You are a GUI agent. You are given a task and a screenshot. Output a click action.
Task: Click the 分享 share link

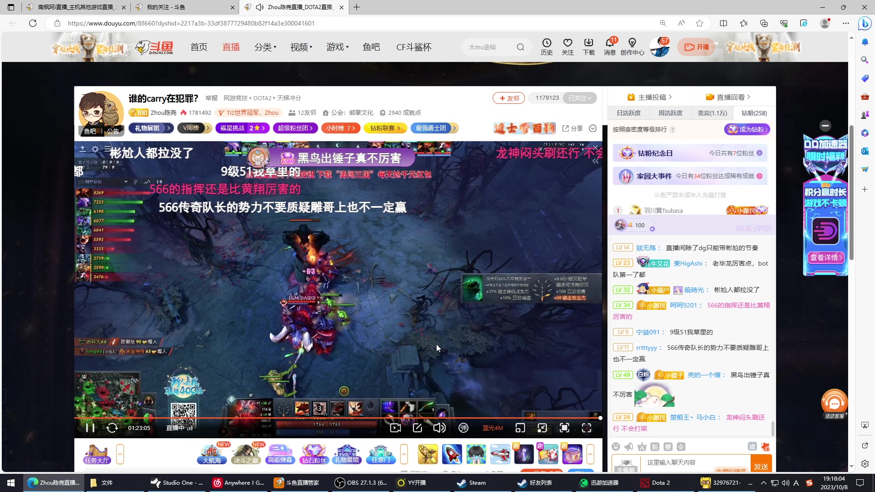pyautogui.click(x=573, y=128)
